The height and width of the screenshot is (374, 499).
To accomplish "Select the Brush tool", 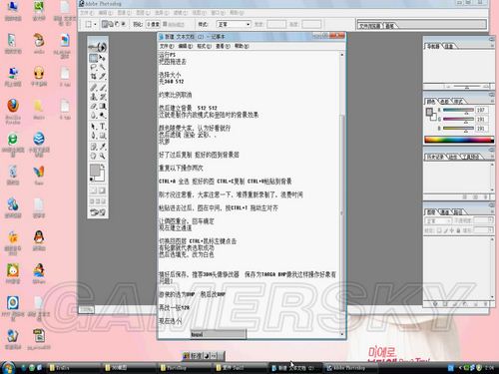I will pyautogui.click(x=103, y=88).
